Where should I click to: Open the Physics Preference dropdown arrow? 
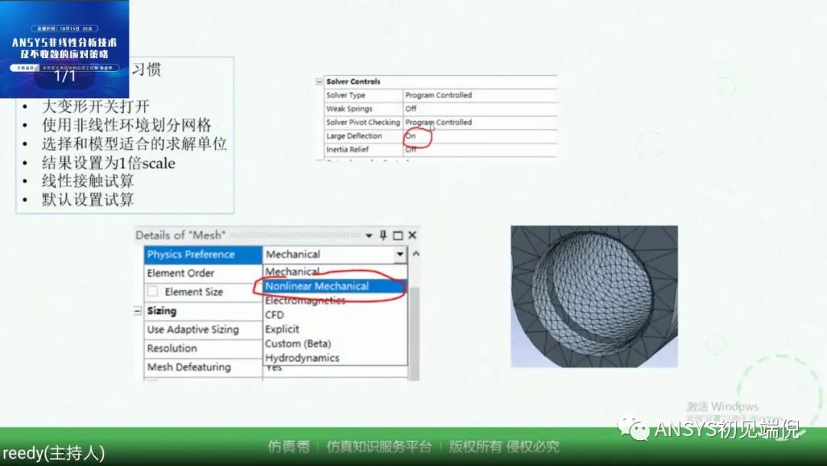400,254
